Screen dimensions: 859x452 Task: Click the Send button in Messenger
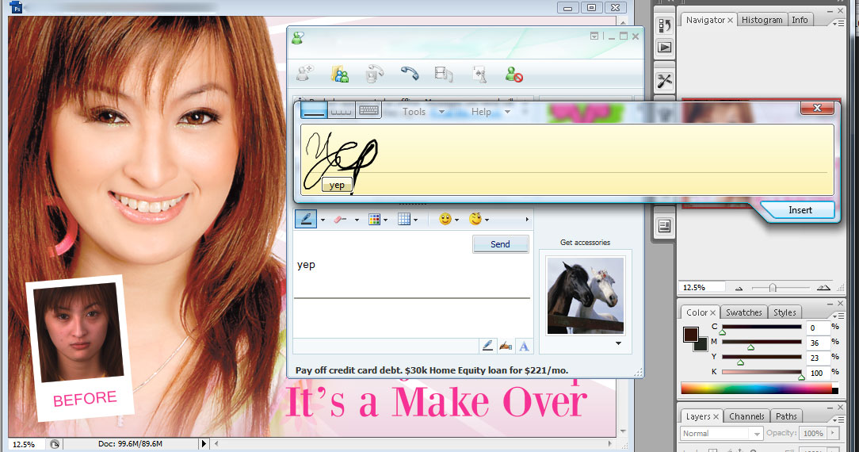tap(500, 243)
